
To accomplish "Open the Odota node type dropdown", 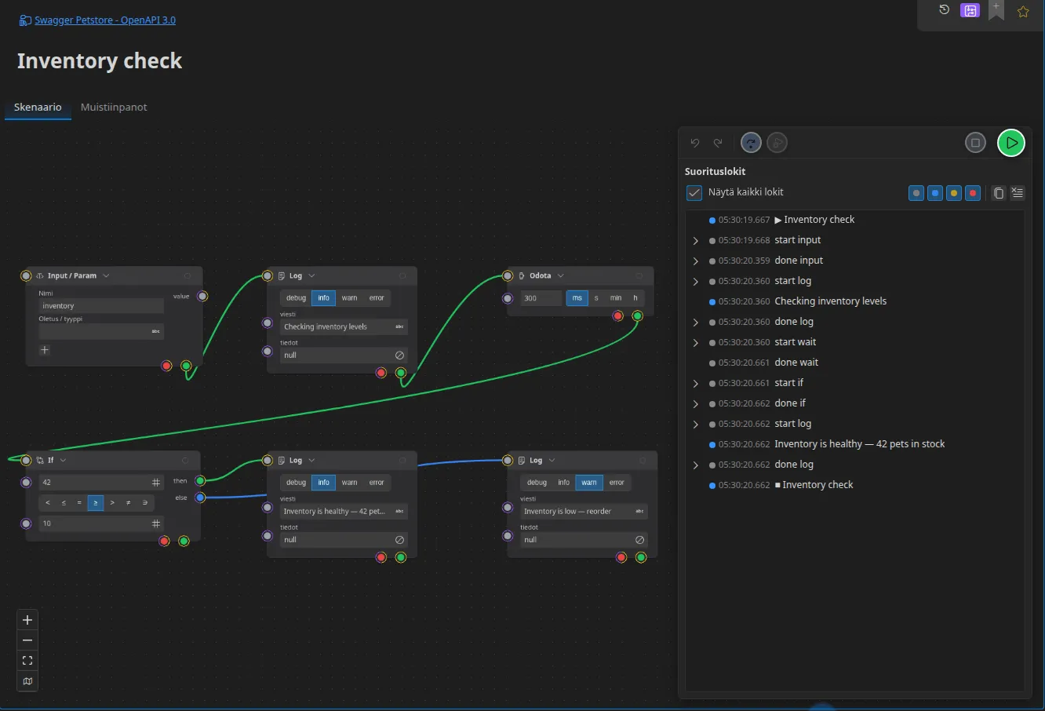I will [560, 276].
